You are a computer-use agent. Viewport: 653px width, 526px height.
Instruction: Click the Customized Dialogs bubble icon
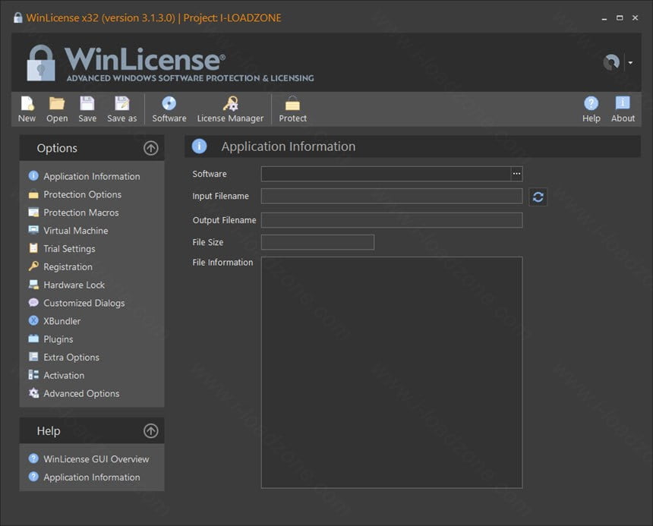[33, 303]
